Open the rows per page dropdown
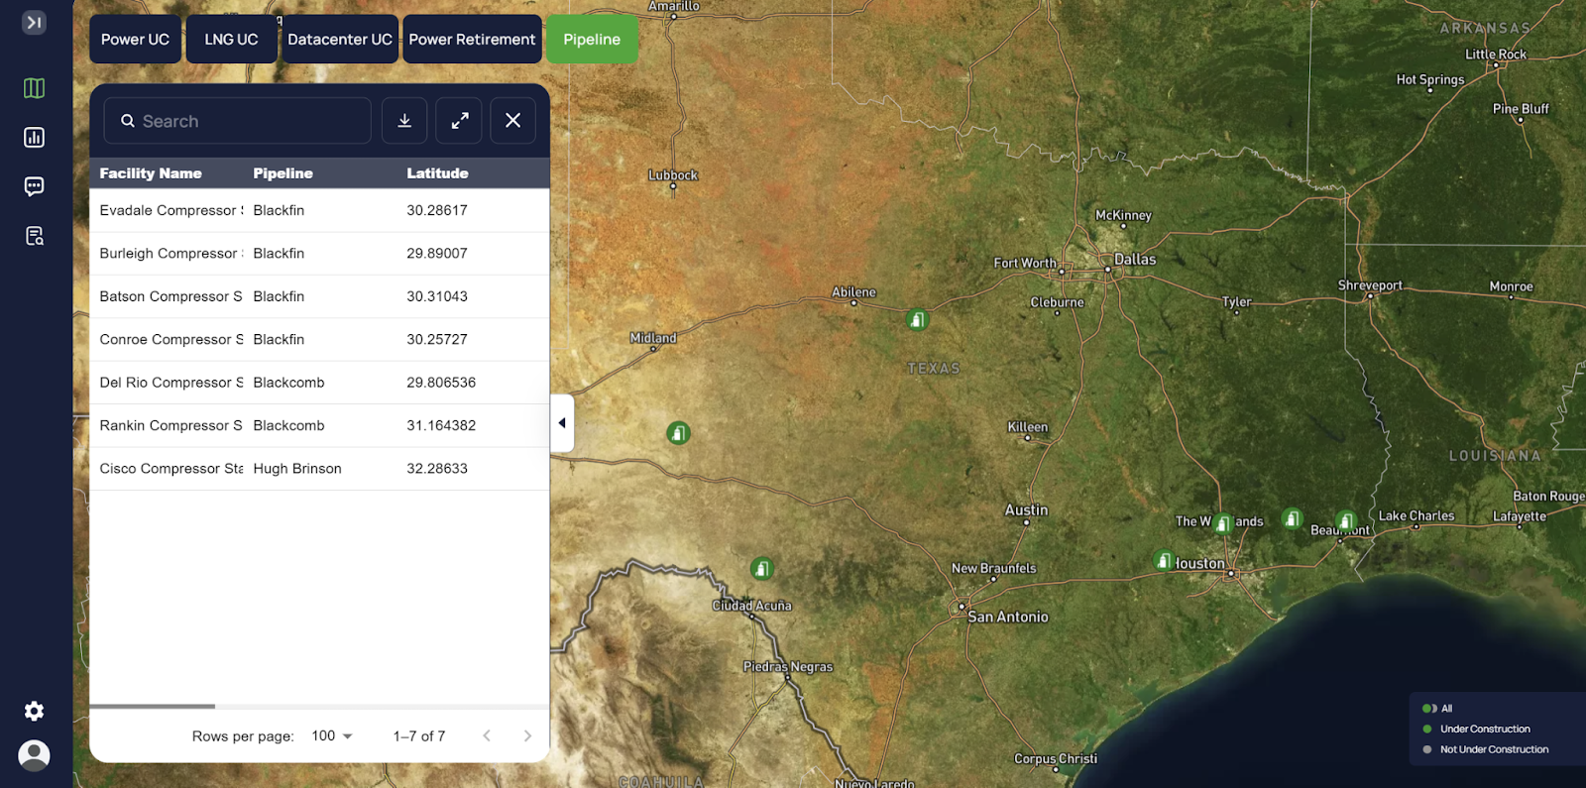The width and height of the screenshot is (1586, 788). [332, 736]
